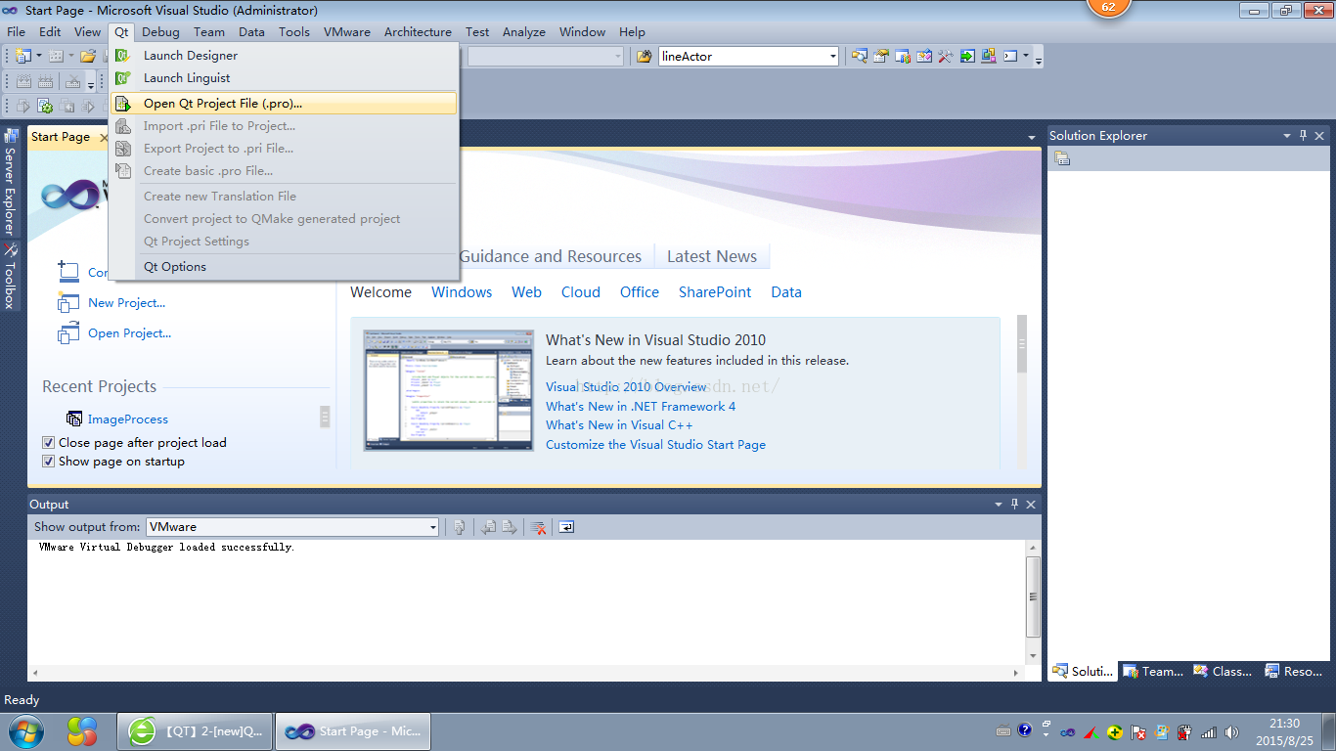Select the Cloud category on Start Page
The image size is (1336, 751).
click(581, 292)
